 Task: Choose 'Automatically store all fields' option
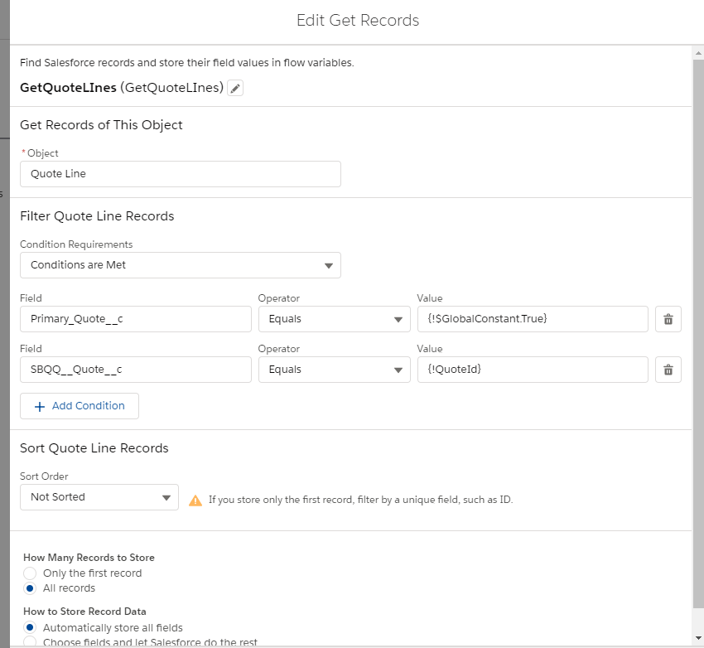point(31,627)
